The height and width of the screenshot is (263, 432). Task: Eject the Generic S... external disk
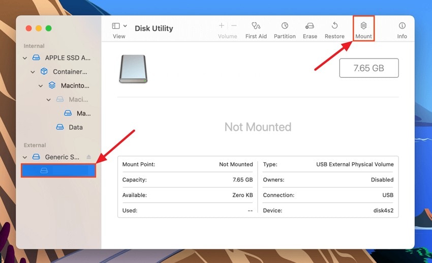(89, 157)
